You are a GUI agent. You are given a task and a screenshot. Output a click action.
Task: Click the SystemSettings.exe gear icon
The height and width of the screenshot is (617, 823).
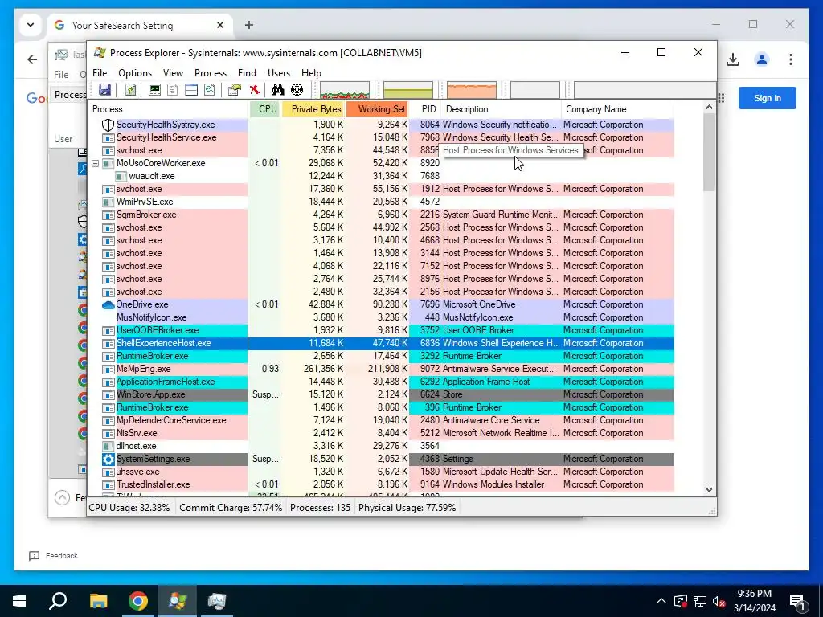(109, 459)
